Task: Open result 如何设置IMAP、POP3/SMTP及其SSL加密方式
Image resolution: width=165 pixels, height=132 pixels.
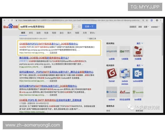Action: tap(56, 72)
